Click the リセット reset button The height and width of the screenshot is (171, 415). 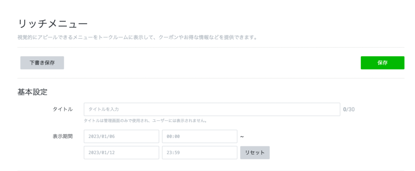pyautogui.click(x=255, y=152)
